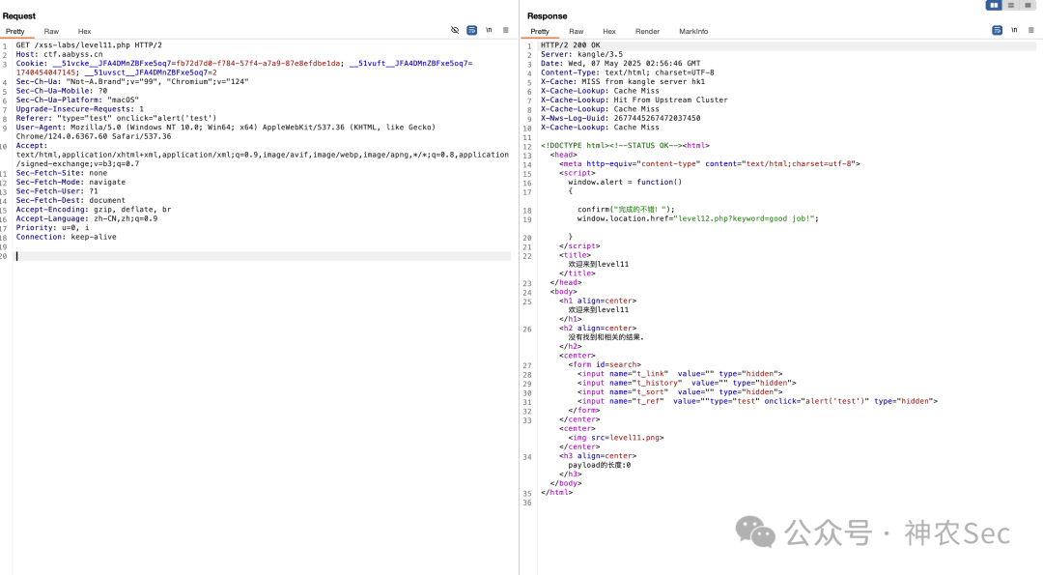Click the Sec-Ch-Ua-Platform "macOS" header

coord(77,100)
